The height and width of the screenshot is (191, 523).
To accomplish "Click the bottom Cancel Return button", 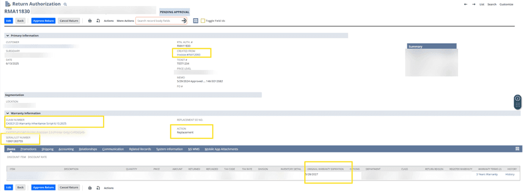I will point(69,187).
